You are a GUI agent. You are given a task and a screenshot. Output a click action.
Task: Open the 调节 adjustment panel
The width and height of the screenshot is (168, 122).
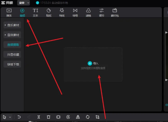[x=102, y=13]
